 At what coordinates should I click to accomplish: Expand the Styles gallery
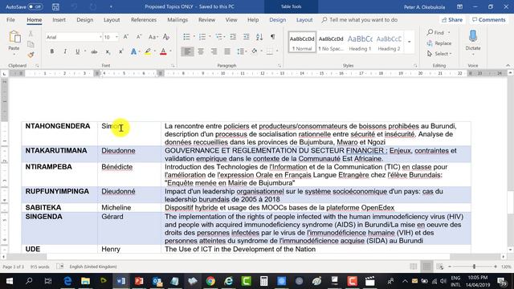[x=409, y=42]
